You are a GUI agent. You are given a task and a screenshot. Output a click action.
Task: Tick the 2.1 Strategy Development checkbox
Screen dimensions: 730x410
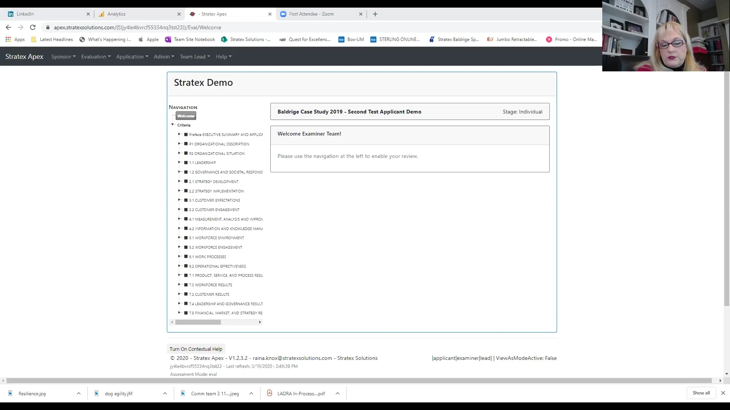point(186,181)
